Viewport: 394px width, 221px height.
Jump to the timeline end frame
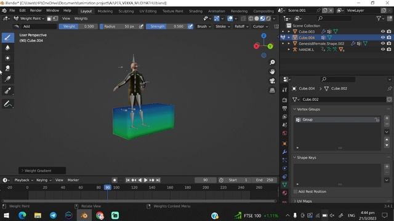[158, 180]
